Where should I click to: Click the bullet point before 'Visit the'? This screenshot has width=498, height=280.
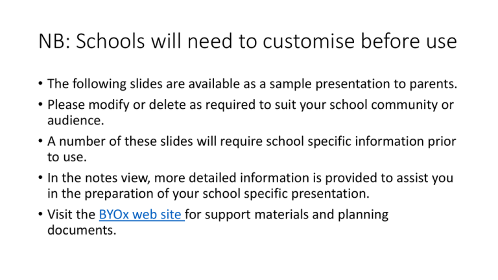click(40, 215)
